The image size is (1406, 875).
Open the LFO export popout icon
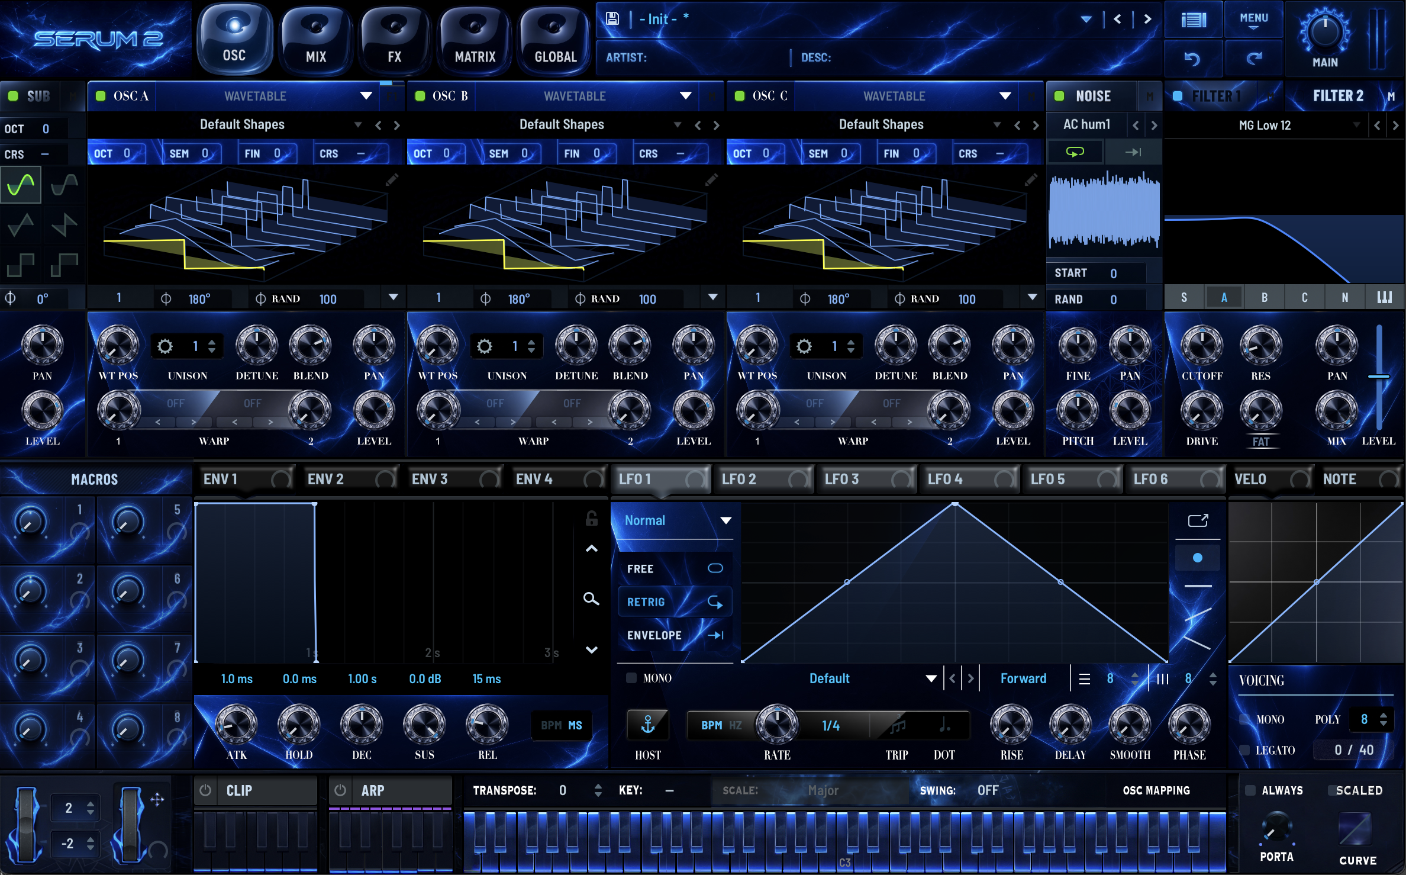[x=1198, y=520]
